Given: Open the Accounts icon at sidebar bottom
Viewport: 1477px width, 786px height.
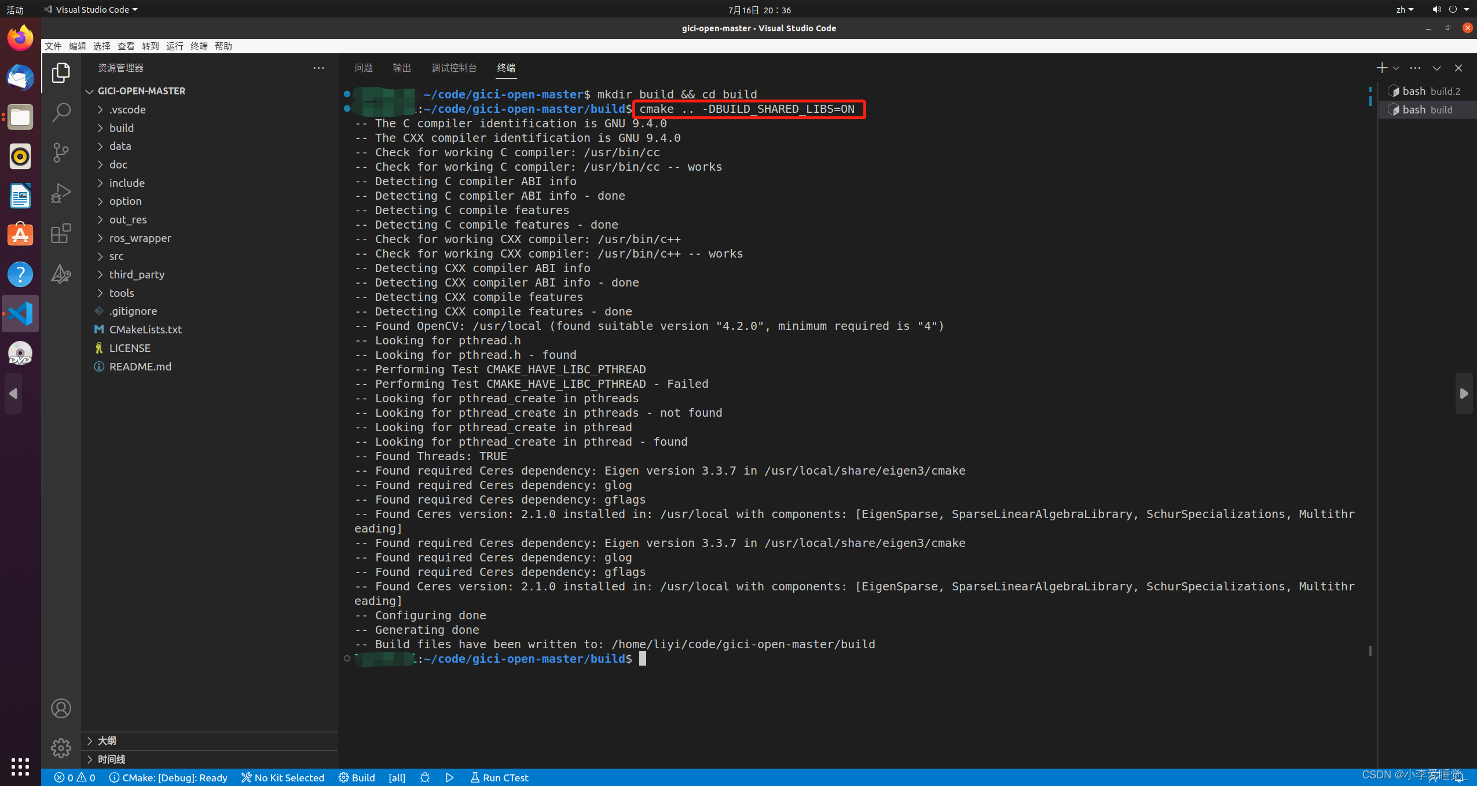Looking at the screenshot, I should 61,707.
